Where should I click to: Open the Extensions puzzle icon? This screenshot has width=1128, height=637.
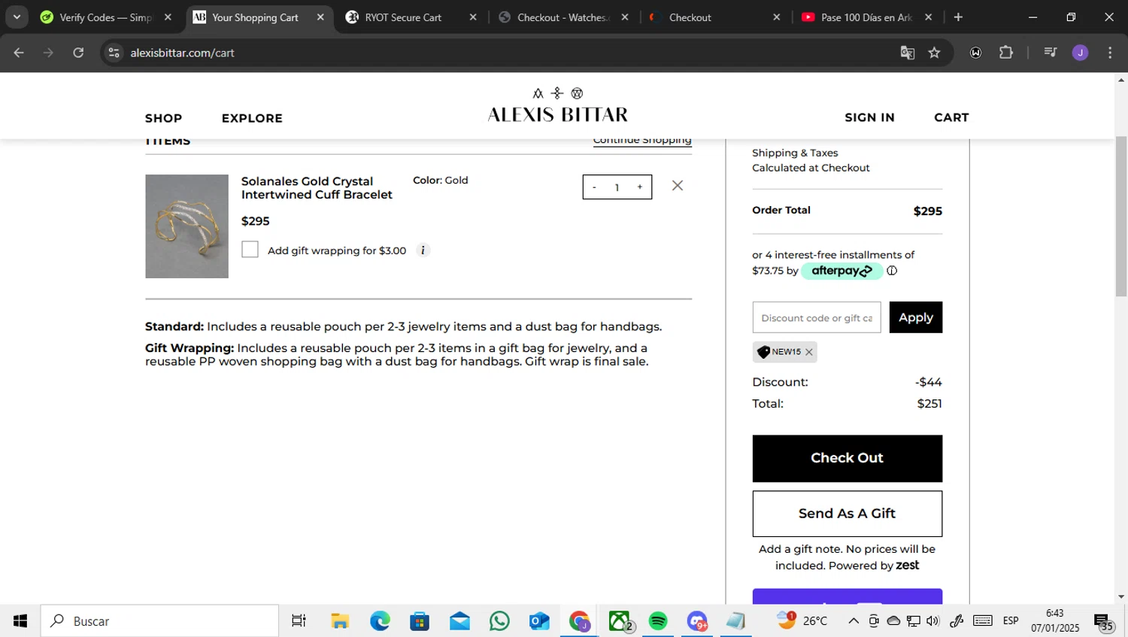(x=1006, y=53)
